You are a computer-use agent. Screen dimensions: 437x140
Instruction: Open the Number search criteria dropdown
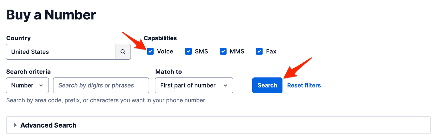click(x=27, y=85)
